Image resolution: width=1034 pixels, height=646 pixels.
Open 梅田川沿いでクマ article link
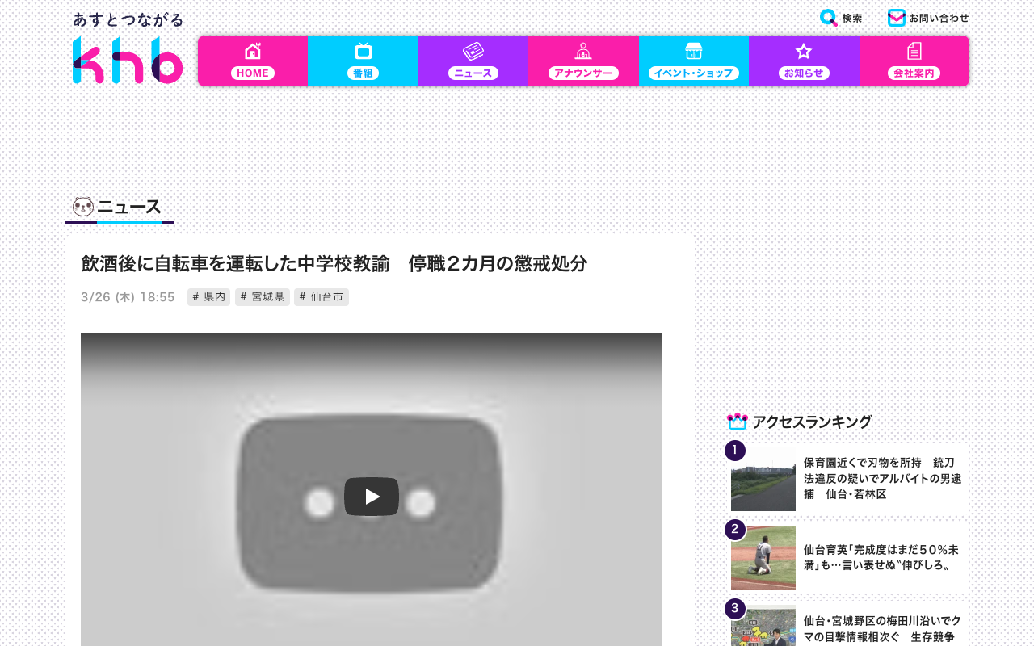pyautogui.click(x=883, y=628)
